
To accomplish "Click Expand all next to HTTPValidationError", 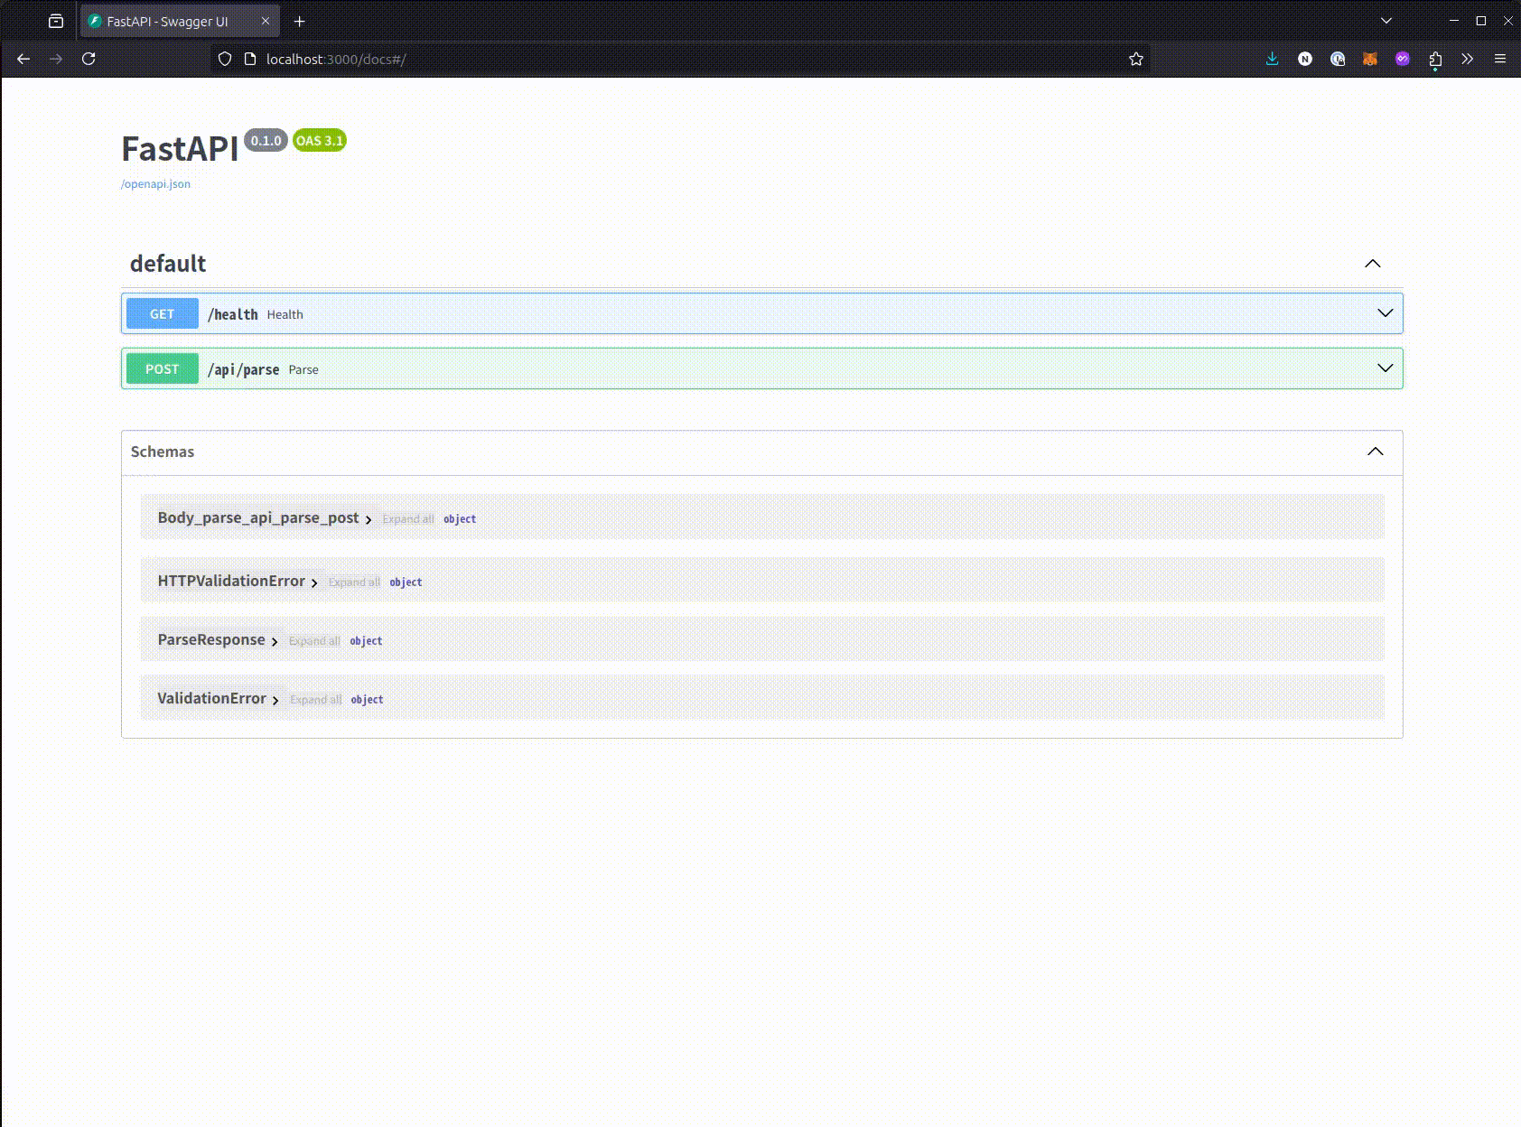I will coord(354,582).
